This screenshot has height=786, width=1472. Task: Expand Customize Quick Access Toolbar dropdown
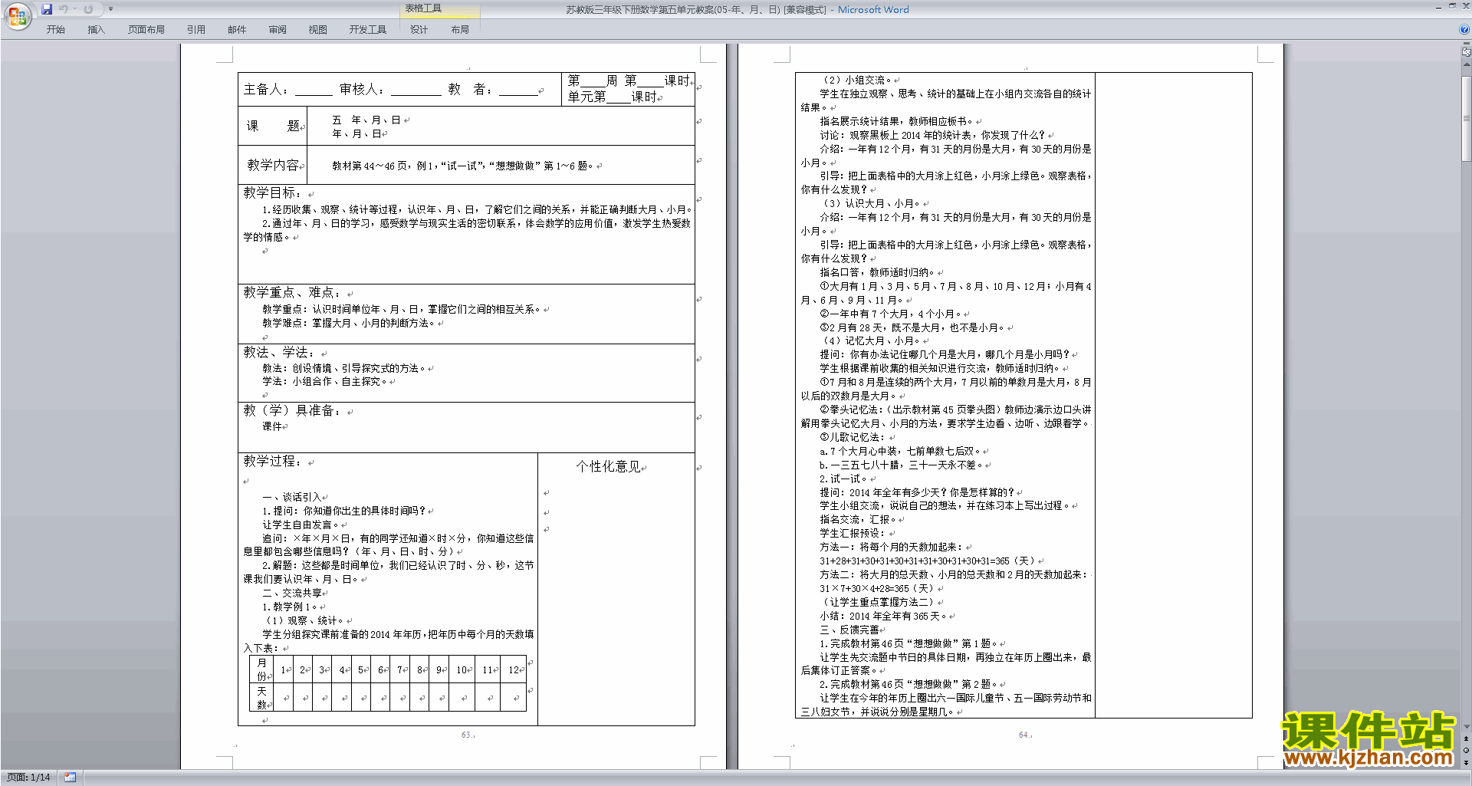click(x=110, y=9)
